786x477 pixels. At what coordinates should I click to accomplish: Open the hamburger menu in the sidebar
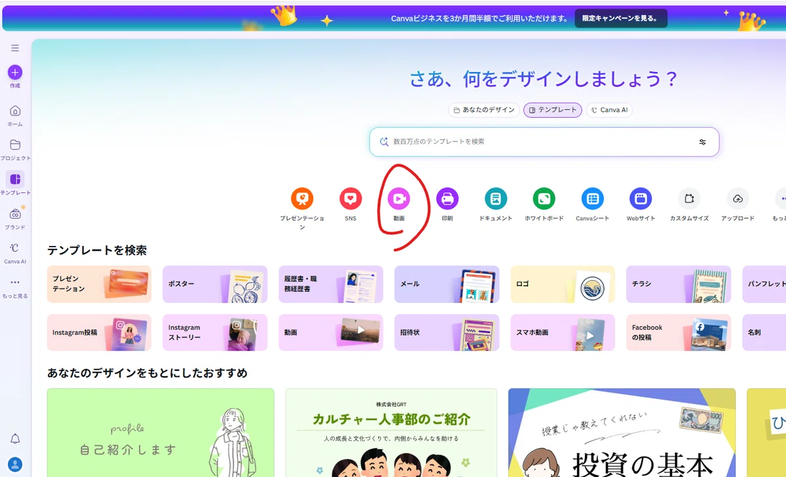[x=15, y=48]
